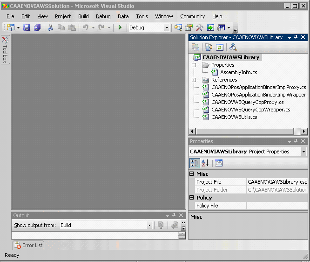
Task: Expand the collapsed Toolbox side tab
Action: point(5,50)
